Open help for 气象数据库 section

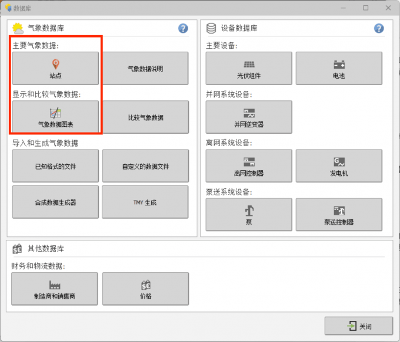[x=183, y=28]
